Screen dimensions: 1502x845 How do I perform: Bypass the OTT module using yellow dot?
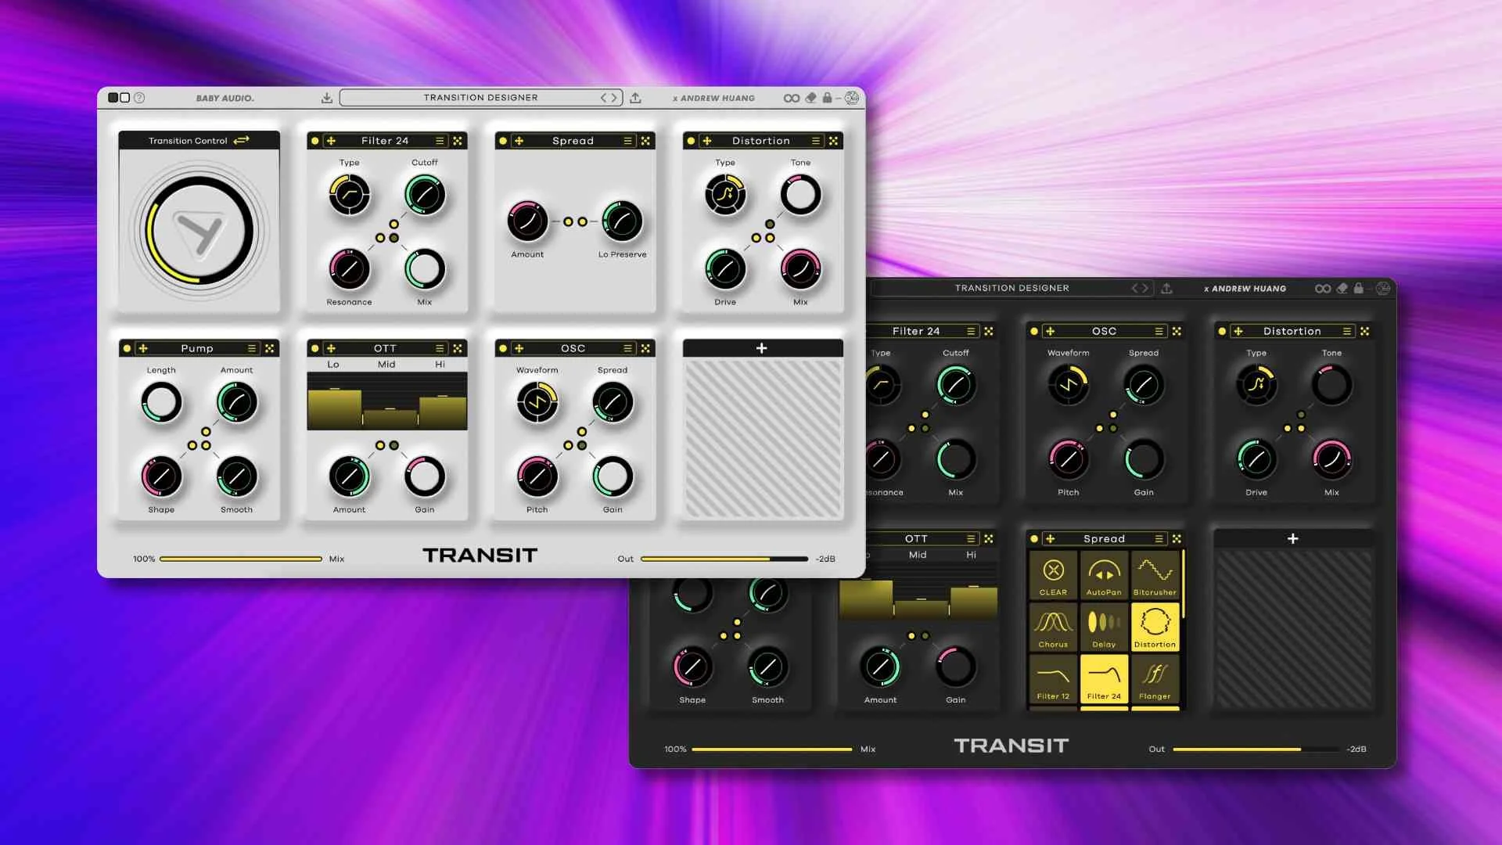click(x=315, y=348)
